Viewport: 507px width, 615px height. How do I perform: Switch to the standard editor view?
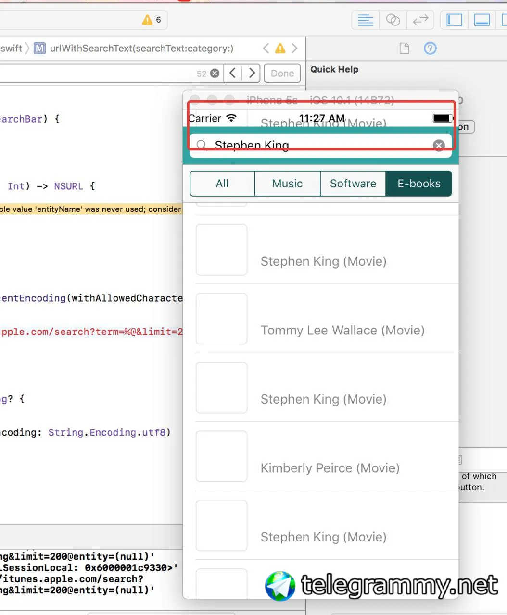pos(366,20)
